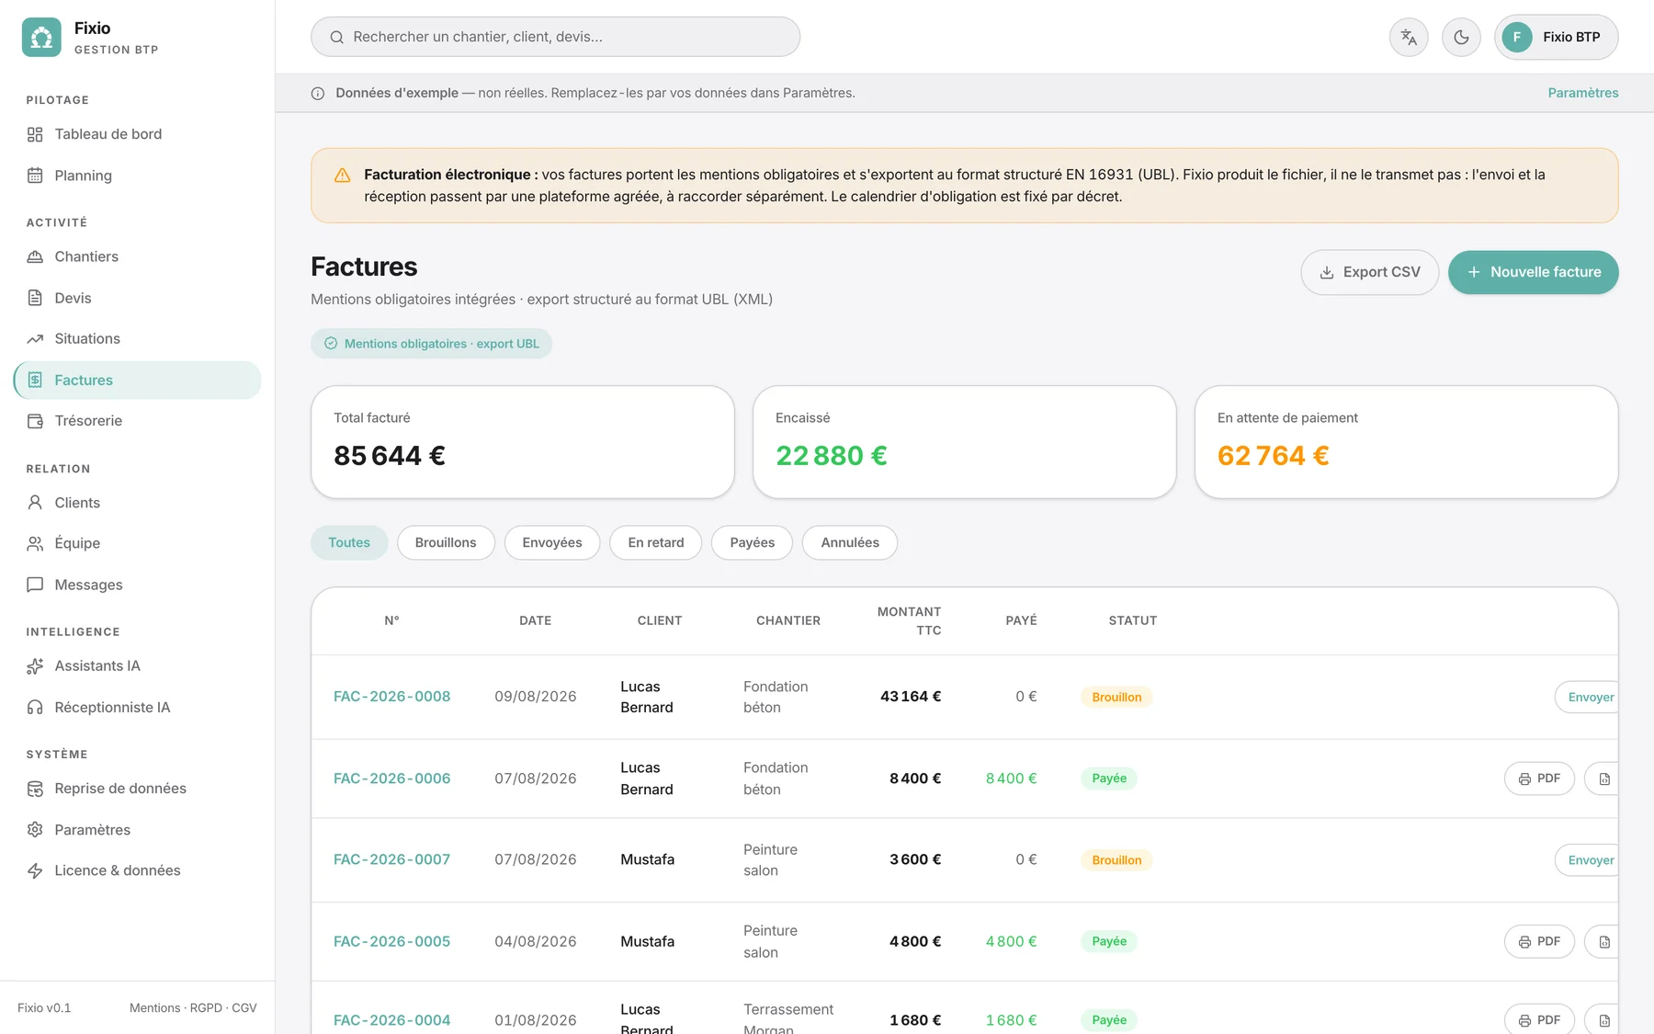Click the Mentions obligatoires export UBL badge
1654x1034 pixels.
[x=431, y=344]
